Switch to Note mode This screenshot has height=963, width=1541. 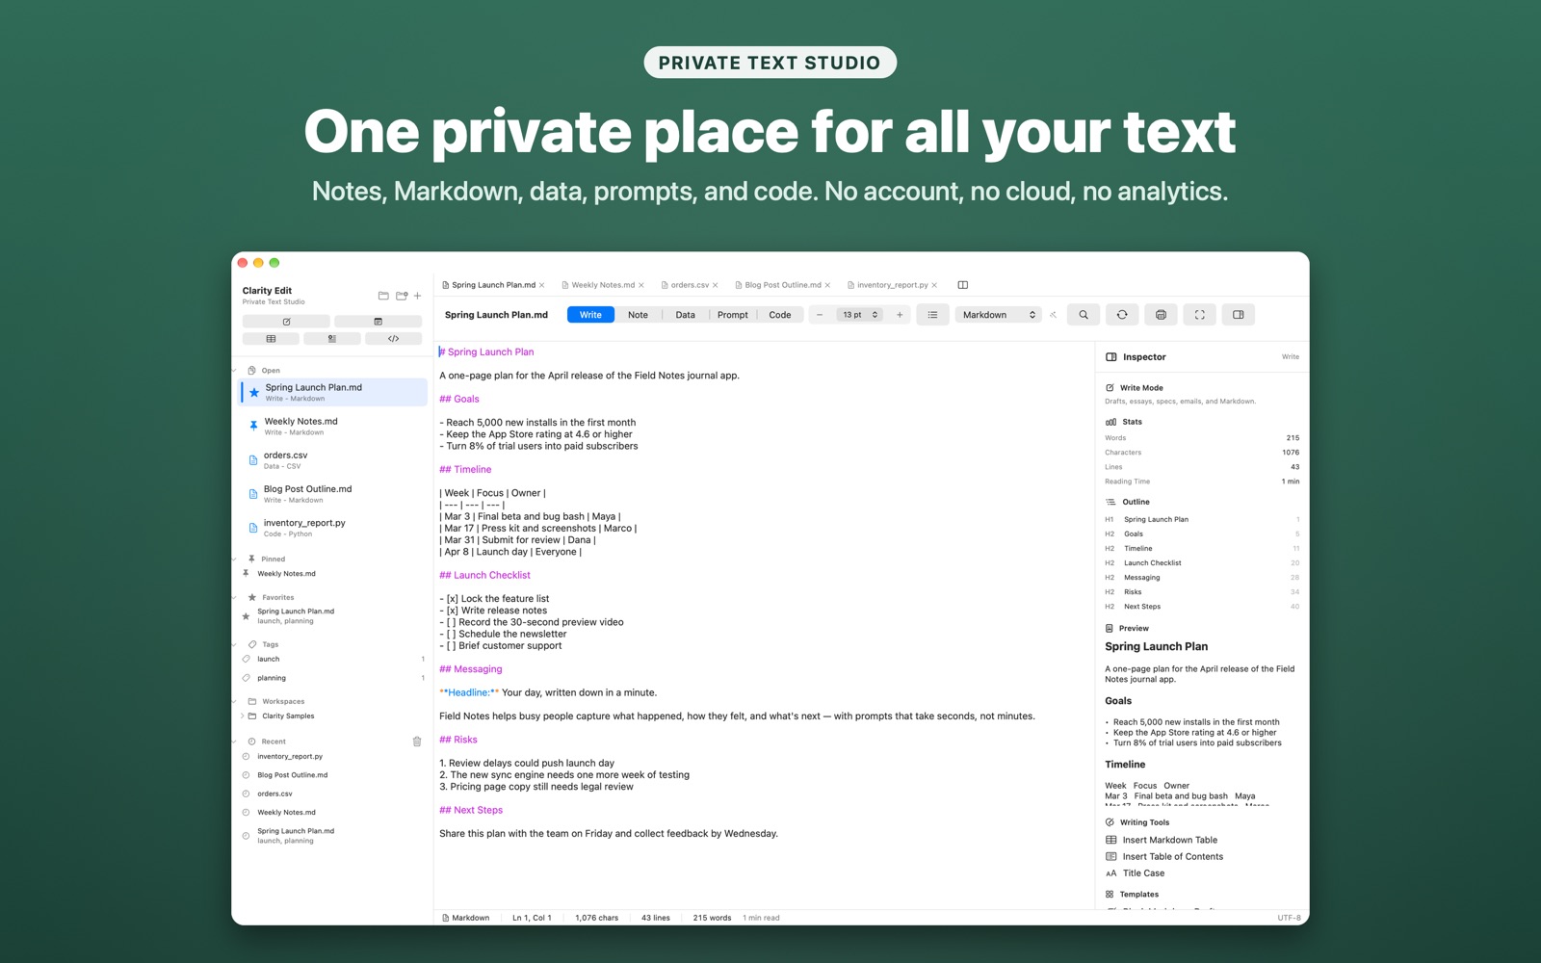point(638,315)
